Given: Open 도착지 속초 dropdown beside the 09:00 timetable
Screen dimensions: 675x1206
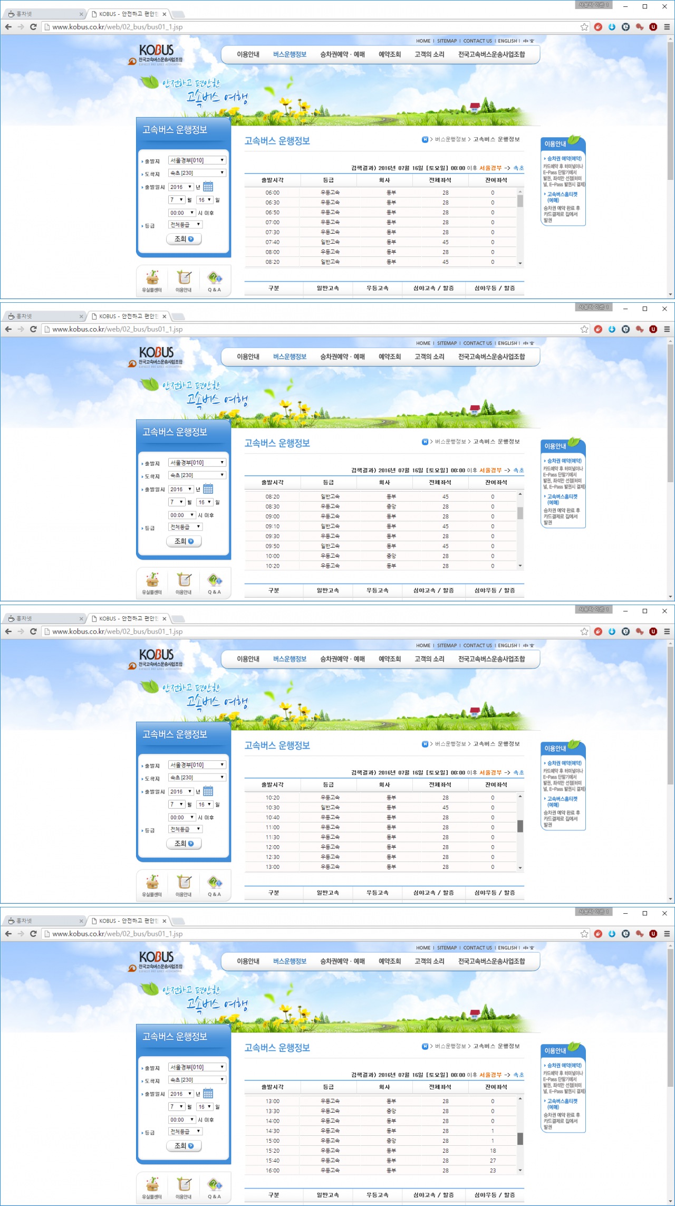Looking at the screenshot, I should pyautogui.click(x=197, y=475).
